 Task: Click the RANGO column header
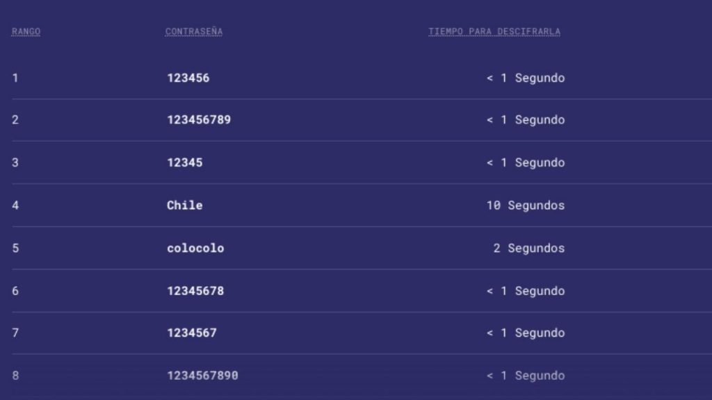click(x=26, y=32)
